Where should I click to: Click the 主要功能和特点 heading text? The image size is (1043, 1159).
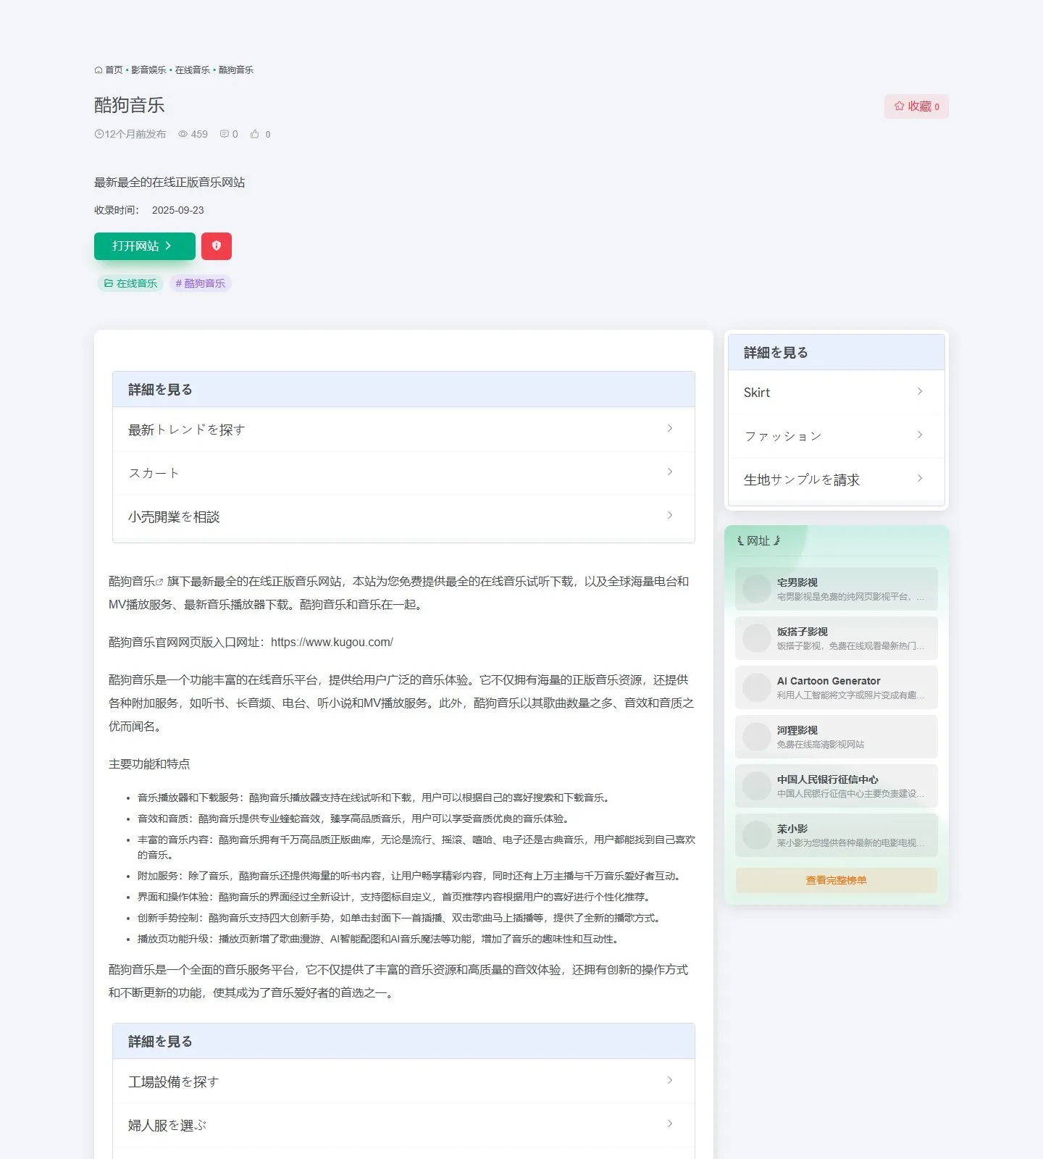coord(149,763)
